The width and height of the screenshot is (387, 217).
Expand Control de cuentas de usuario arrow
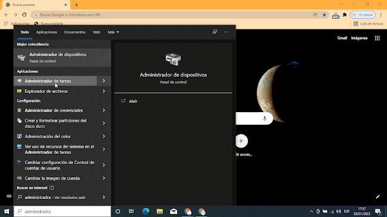pyautogui.click(x=104, y=165)
